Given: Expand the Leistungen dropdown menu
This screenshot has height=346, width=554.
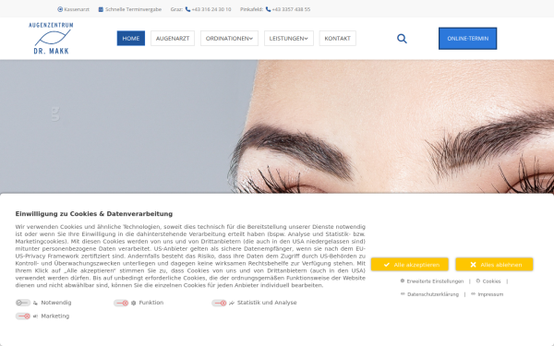Looking at the screenshot, I should (289, 39).
